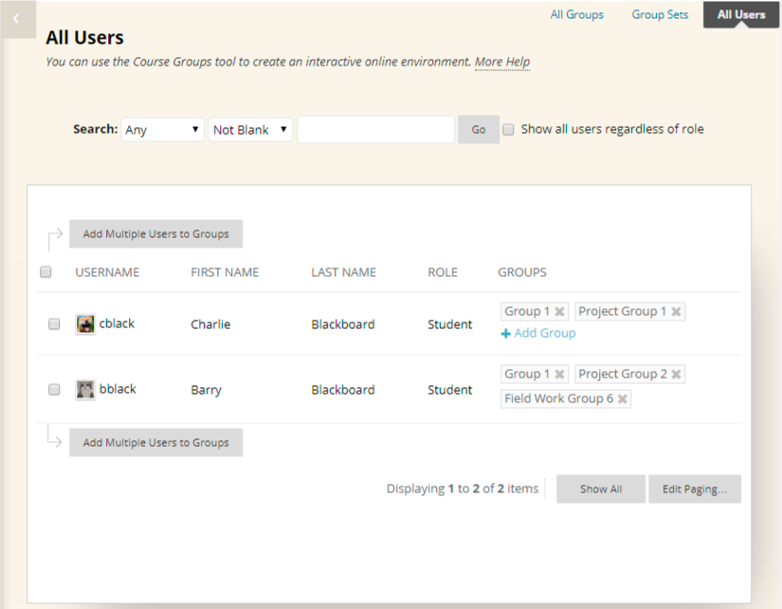The height and width of the screenshot is (609, 782).
Task: Click bblack's avatar picture
Action: (x=85, y=389)
